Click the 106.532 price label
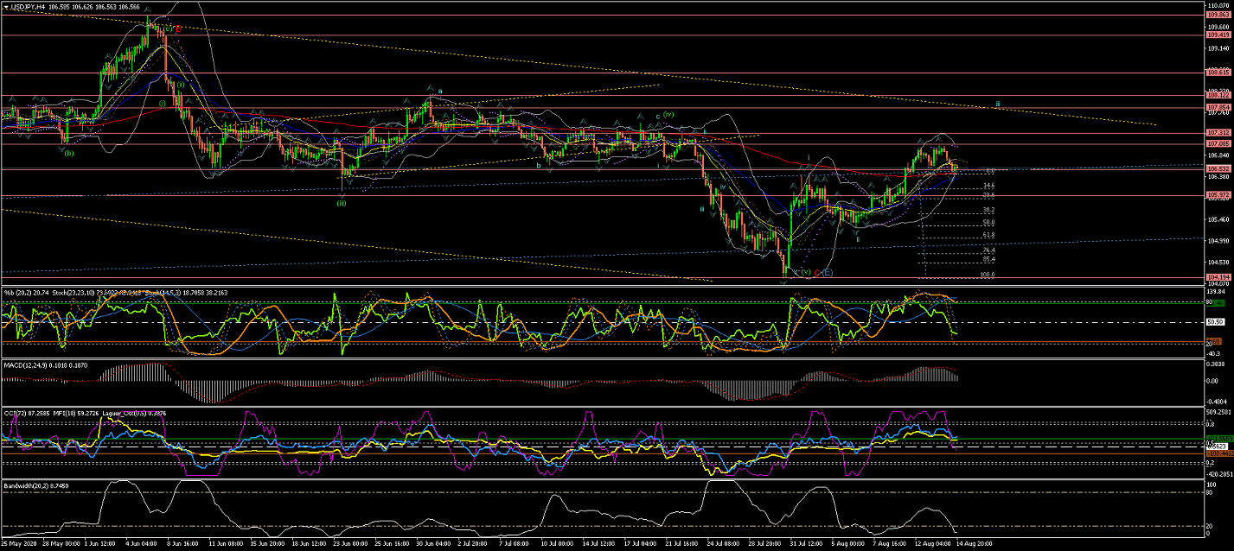Screen dimensions: 1234x551 tap(1217, 168)
